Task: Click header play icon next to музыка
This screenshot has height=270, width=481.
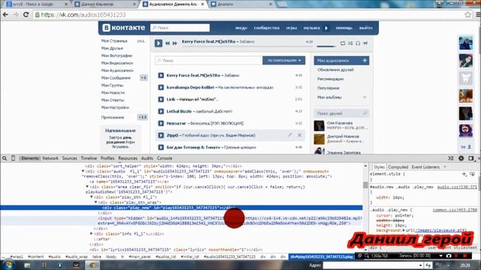Action: 326,28
